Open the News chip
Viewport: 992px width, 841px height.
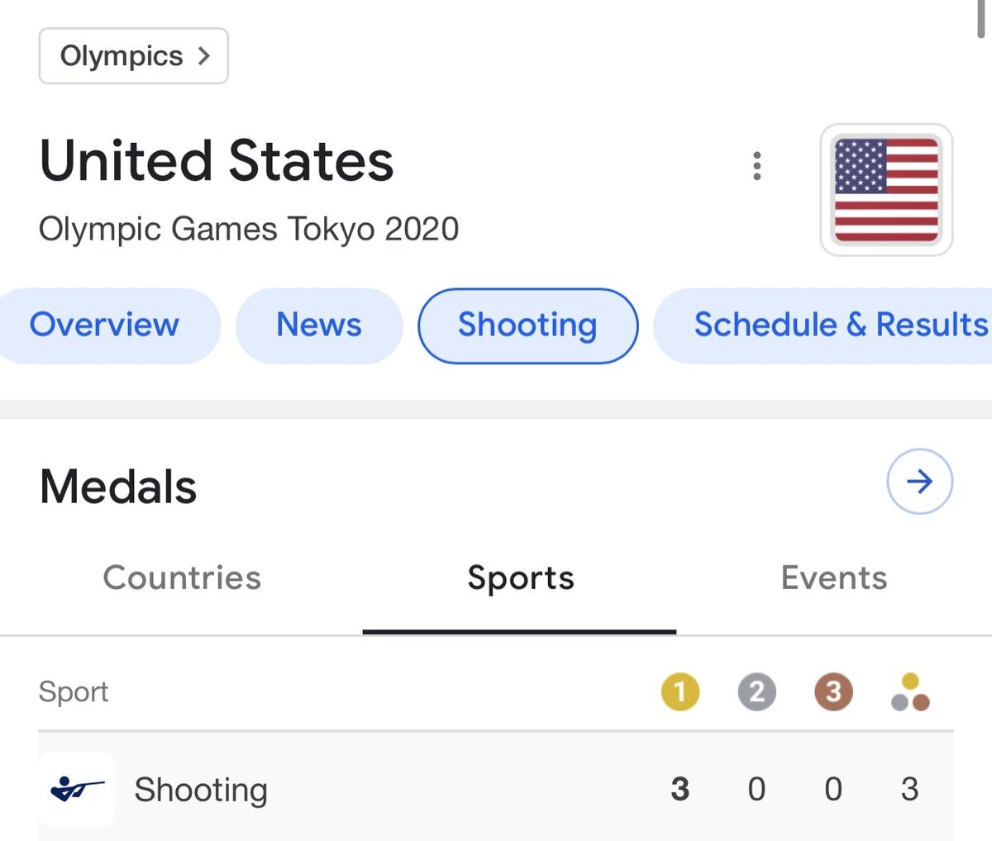coord(319,325)
